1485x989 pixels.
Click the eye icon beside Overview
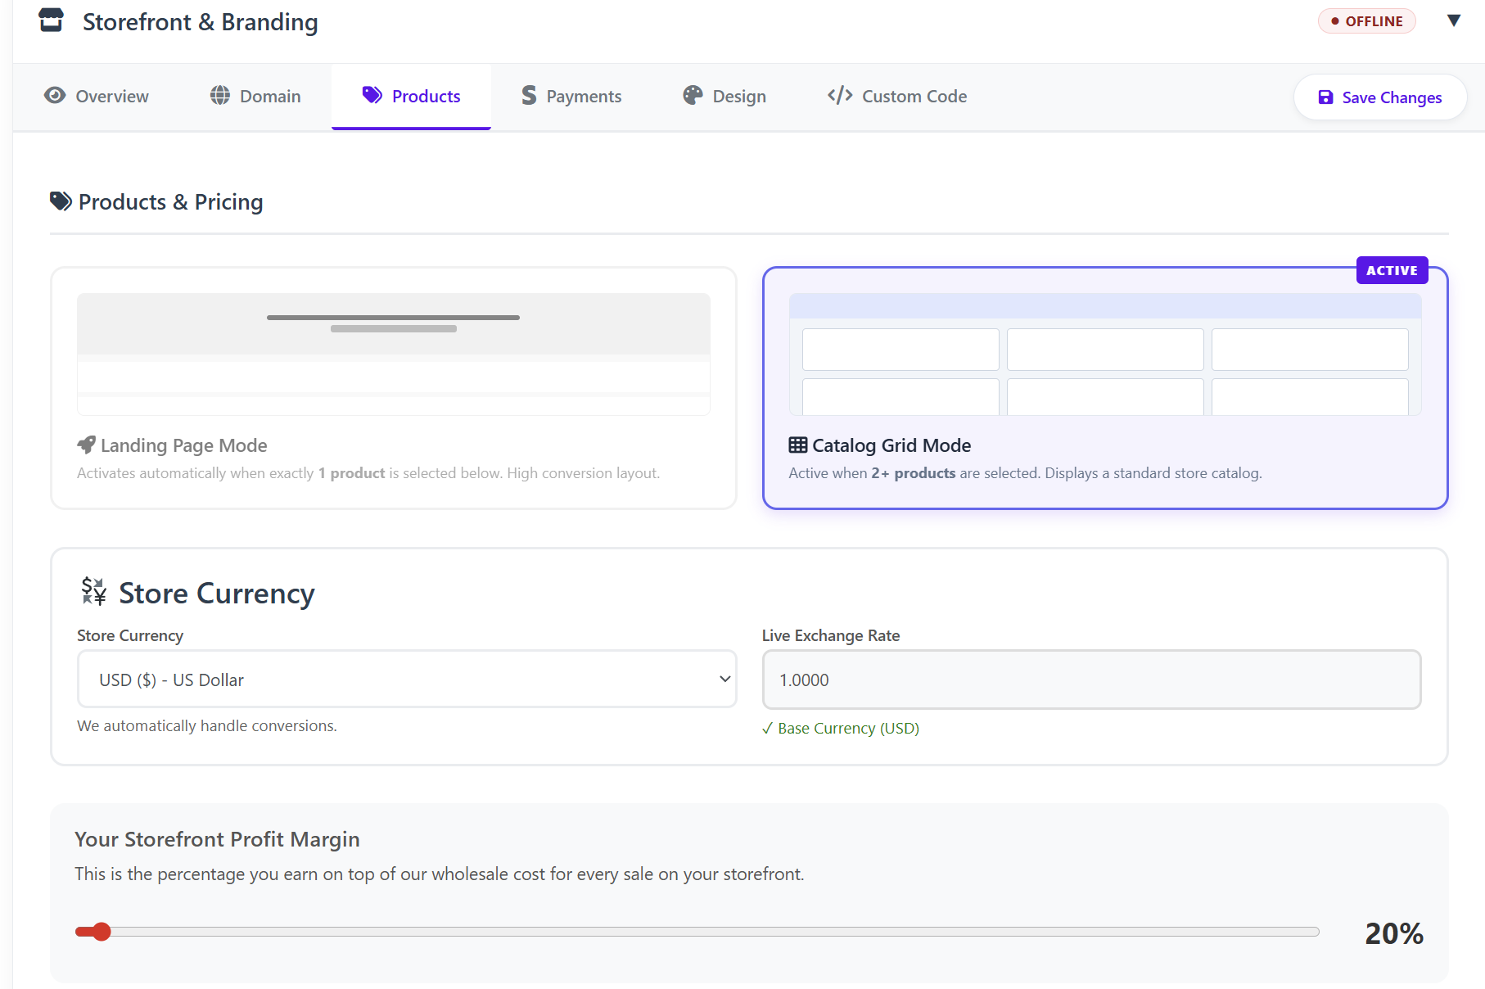[x=55, y=96]
